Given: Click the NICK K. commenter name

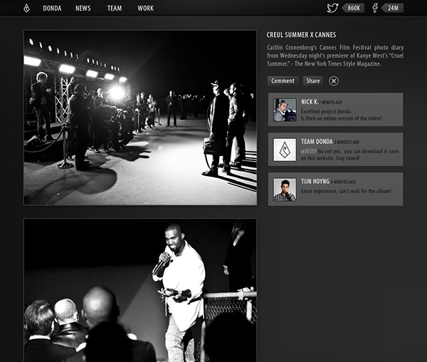Looking at the screenshot, I should point(310,102).
